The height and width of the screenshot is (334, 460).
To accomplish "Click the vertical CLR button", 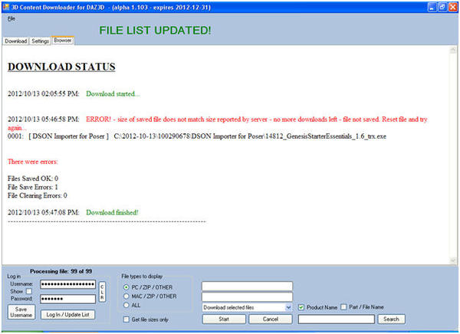I will [102, 292].
